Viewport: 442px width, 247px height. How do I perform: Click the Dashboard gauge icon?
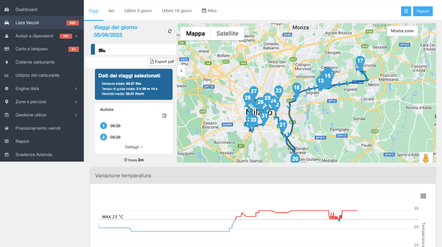(7, 9)
